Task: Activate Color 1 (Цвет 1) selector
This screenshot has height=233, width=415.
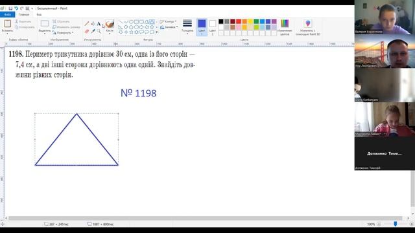Action: pos(202,27)
